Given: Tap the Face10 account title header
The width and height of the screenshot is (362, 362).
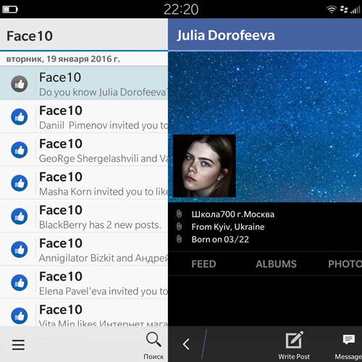Looking at the screenshot, I should click(x=30, y=36).
